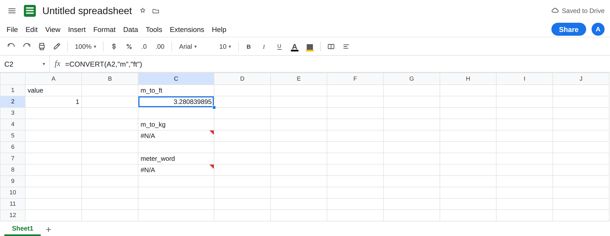610x236 pixels.
Task: Add a new sheet with plus button
Action: tap(49, 230)
